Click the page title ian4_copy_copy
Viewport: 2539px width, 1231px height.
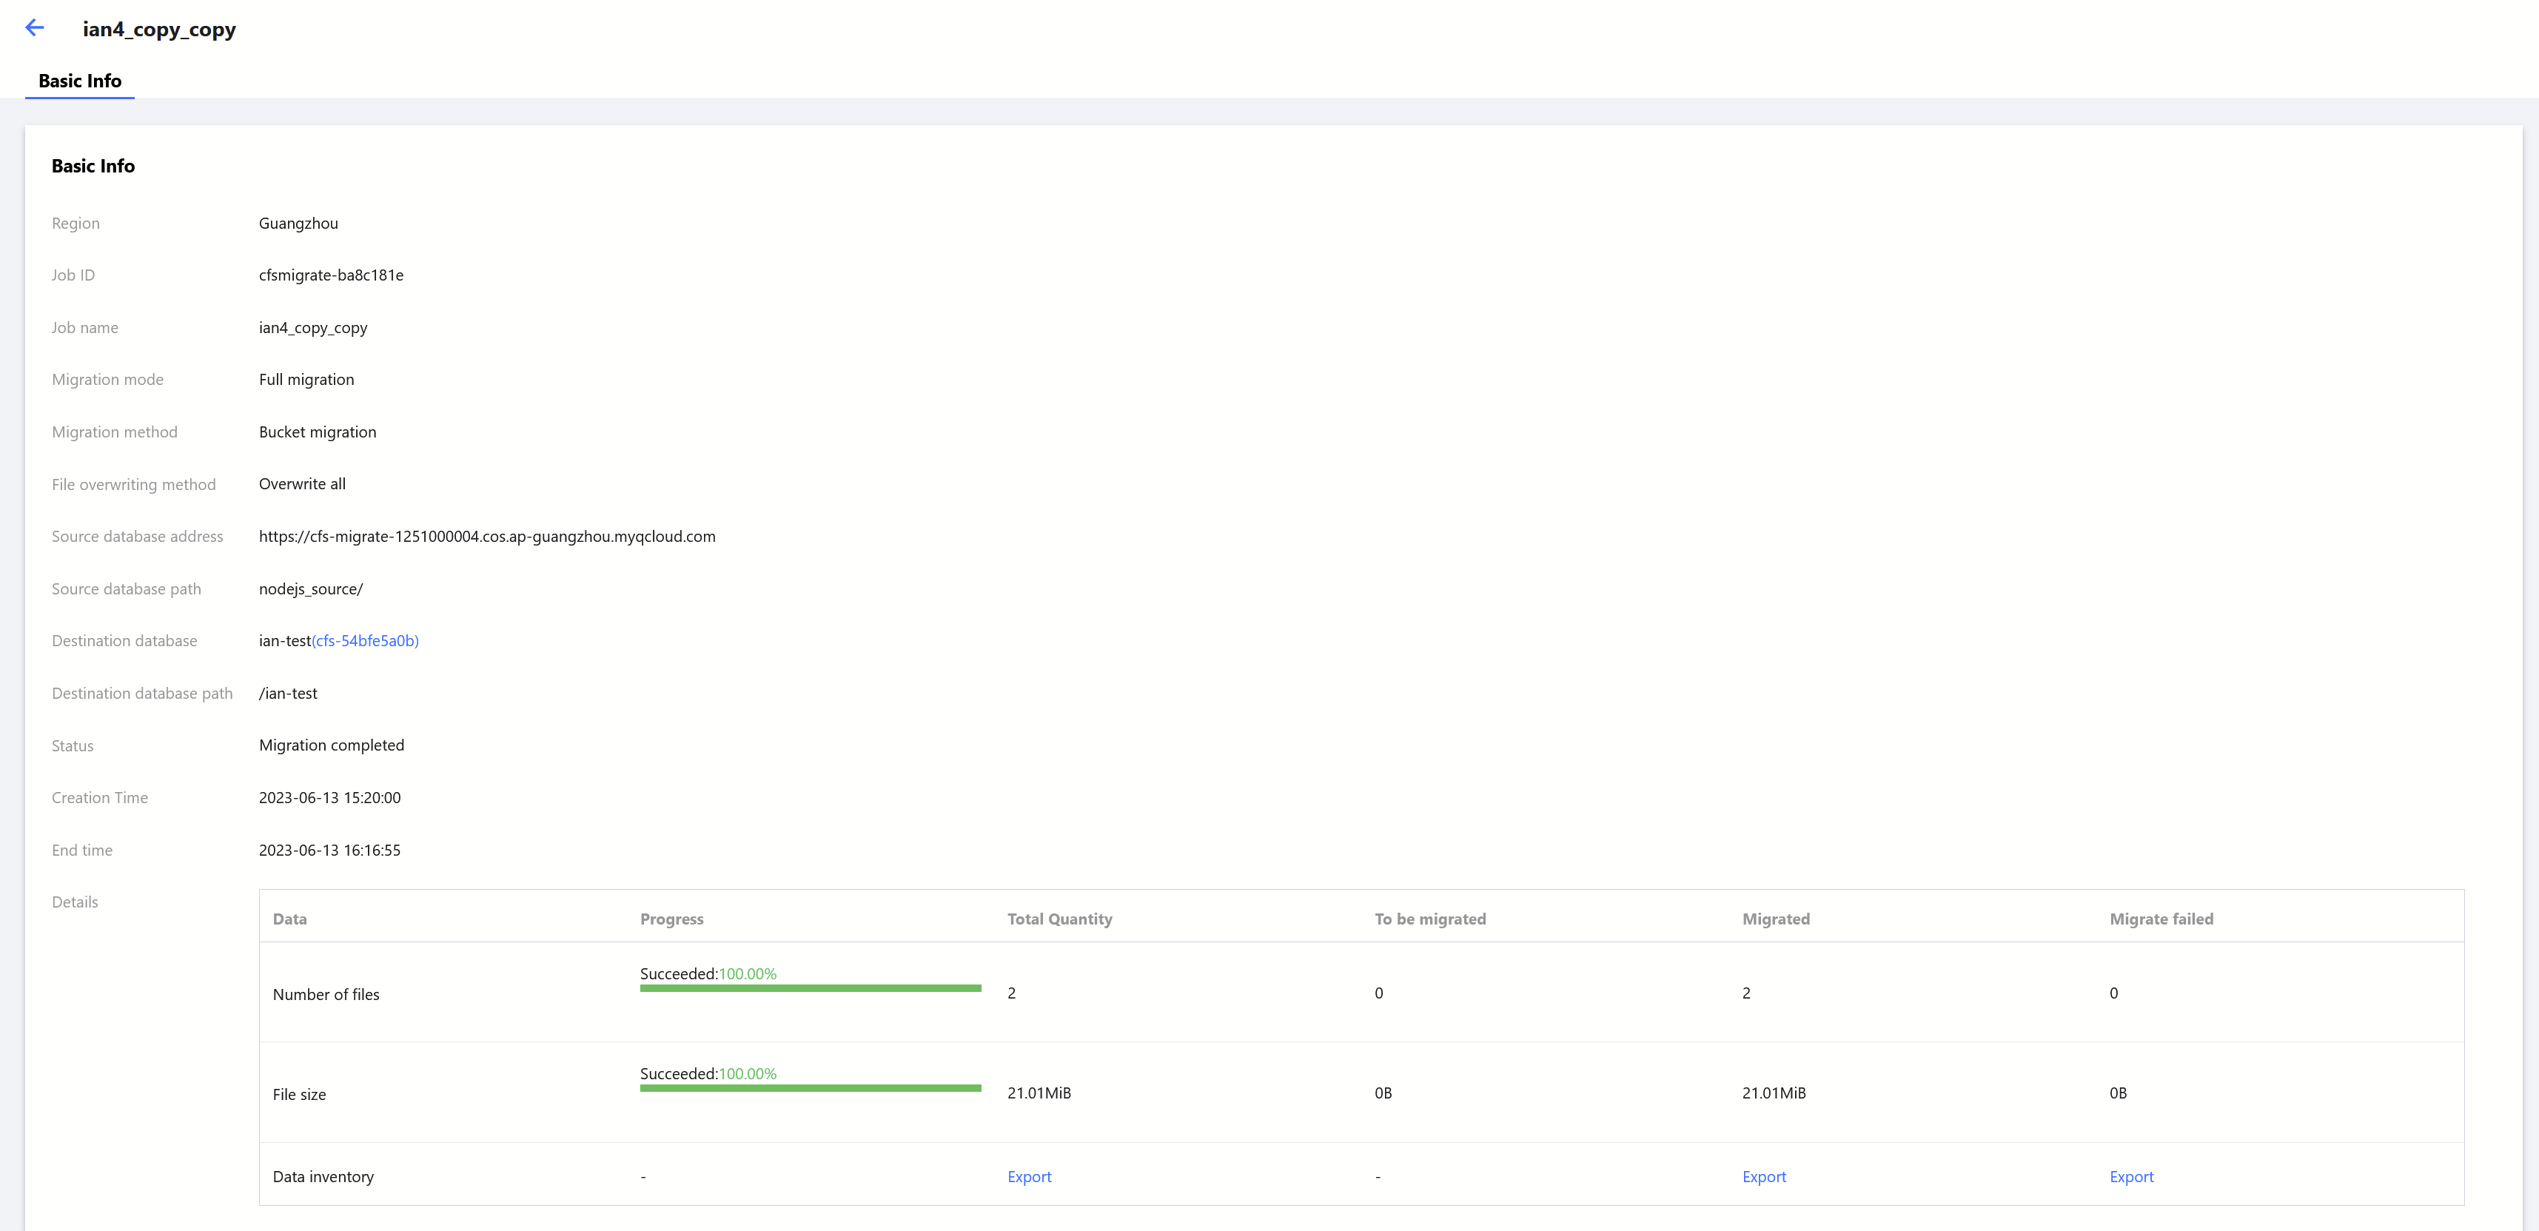[158, 30]
